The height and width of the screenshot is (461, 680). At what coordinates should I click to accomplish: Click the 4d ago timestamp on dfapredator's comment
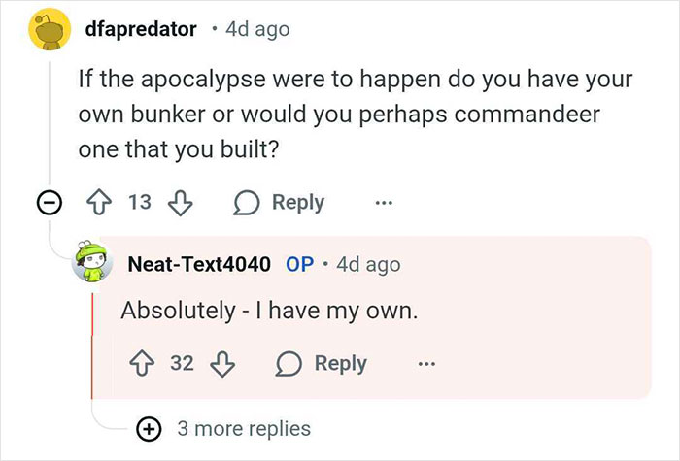256,29
